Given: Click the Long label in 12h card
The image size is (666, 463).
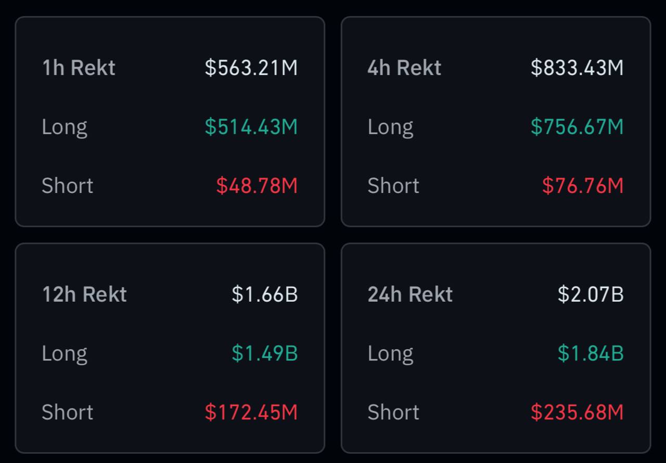Looking at the screenshot, I should coord(65,353).
